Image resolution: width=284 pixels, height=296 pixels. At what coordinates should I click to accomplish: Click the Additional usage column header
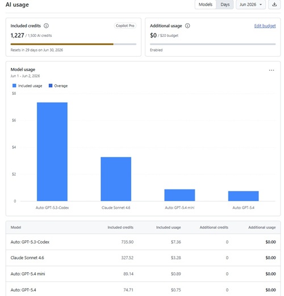coord(262,227)
